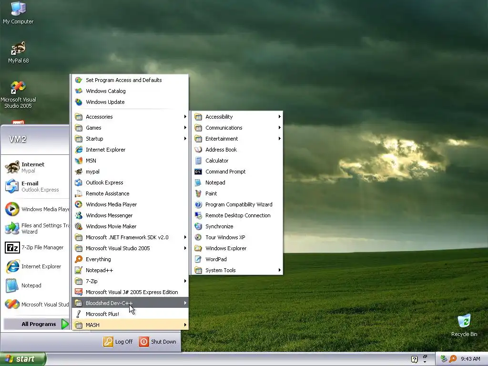Viewport: 488px width, 366px height.
Task: Select Internet Explorer in All Programs list
Action: click(131, 150)
